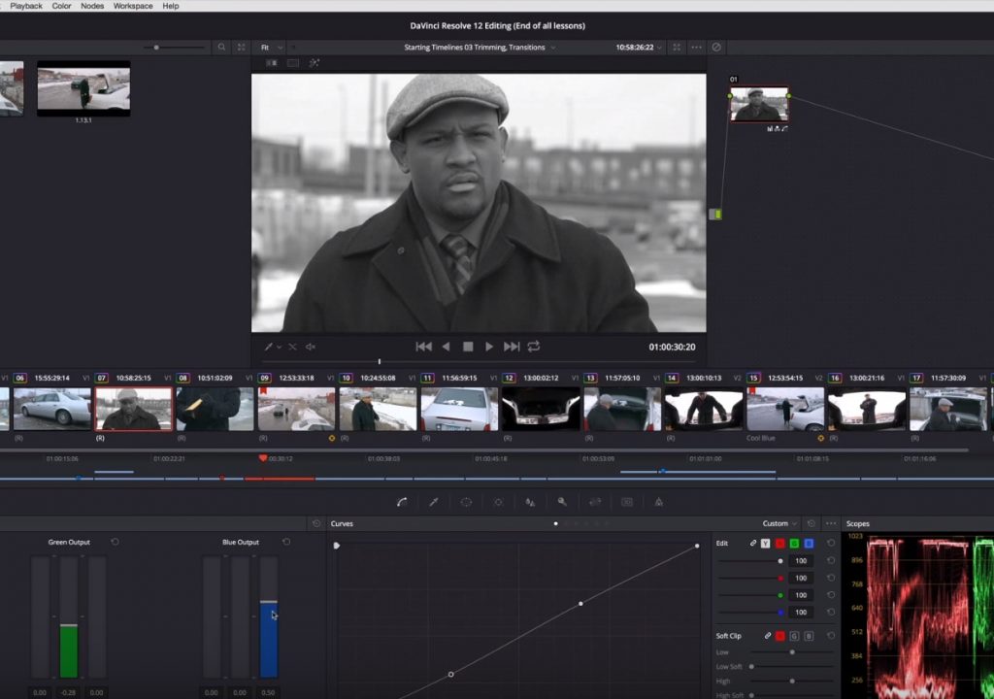The image size is (994, 699).
Task: Click the X icon below the viewer
Action: (292, 347)
